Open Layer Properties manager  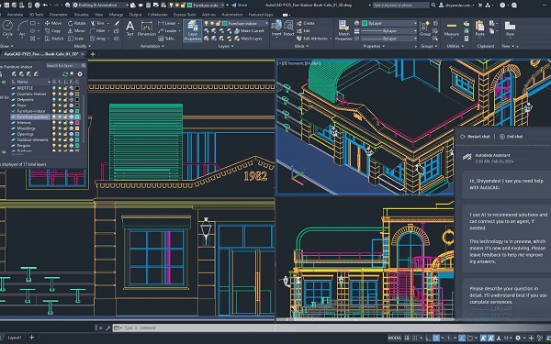[x=193, y=30]
